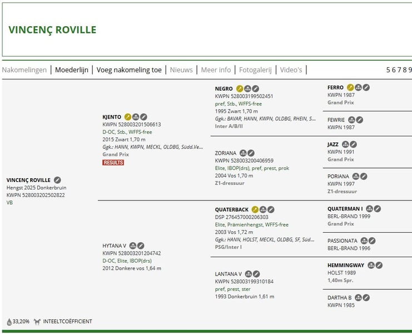The image size is (412, 334).
Task: Click the pencil icon next to ZORIANA
Action: pyautogui.click(x=251, y=153)
